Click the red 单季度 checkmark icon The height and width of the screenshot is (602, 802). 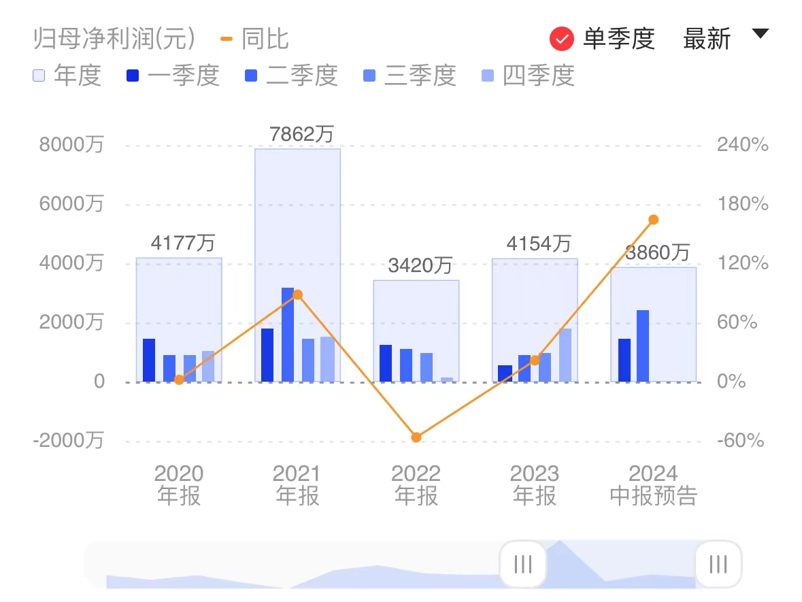pos(561,39)
